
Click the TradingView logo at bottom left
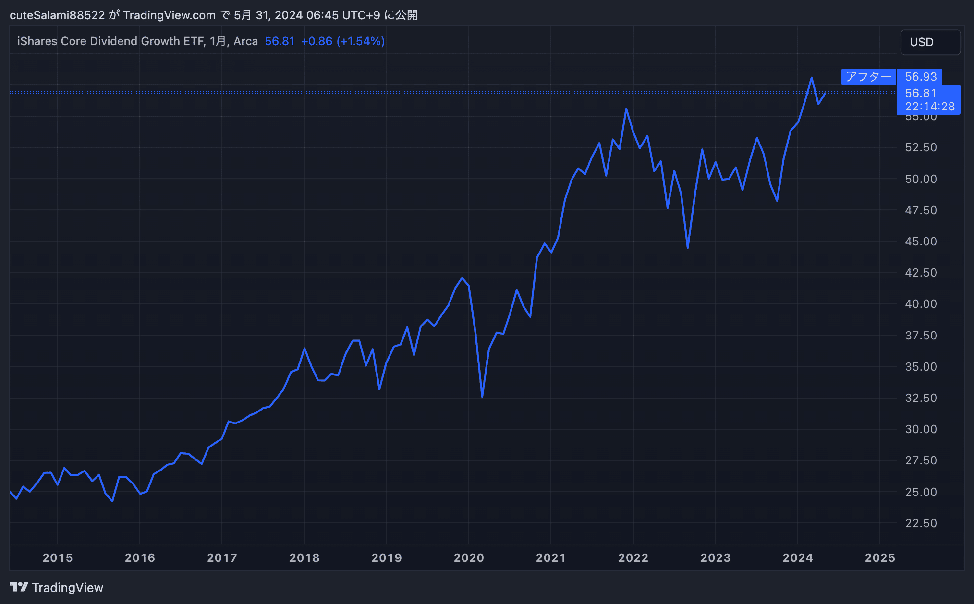click(x=57, y=587)
